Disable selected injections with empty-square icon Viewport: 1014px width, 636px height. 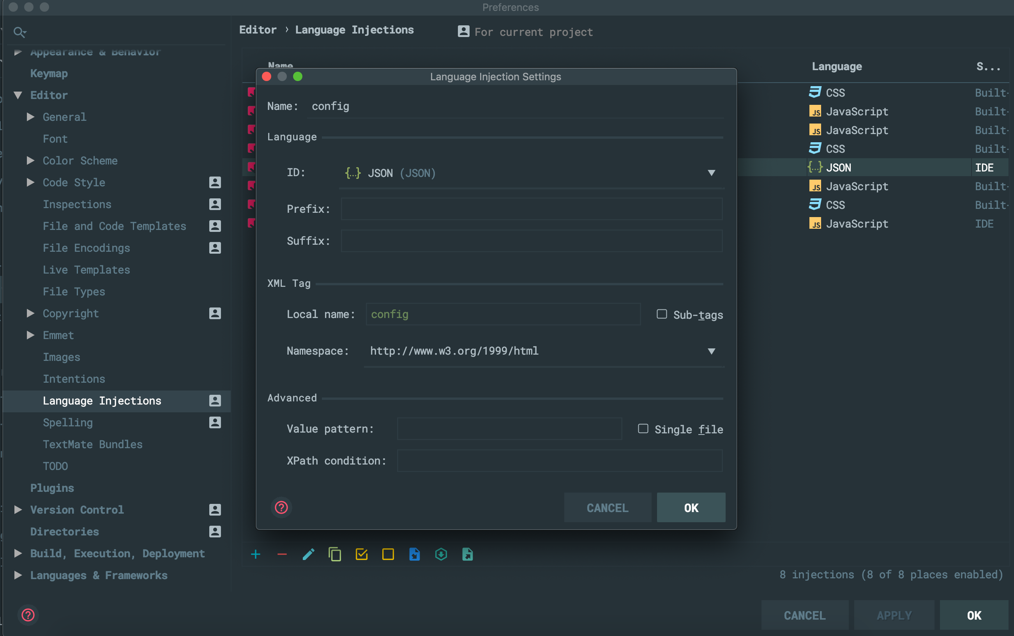coord(388,555)
